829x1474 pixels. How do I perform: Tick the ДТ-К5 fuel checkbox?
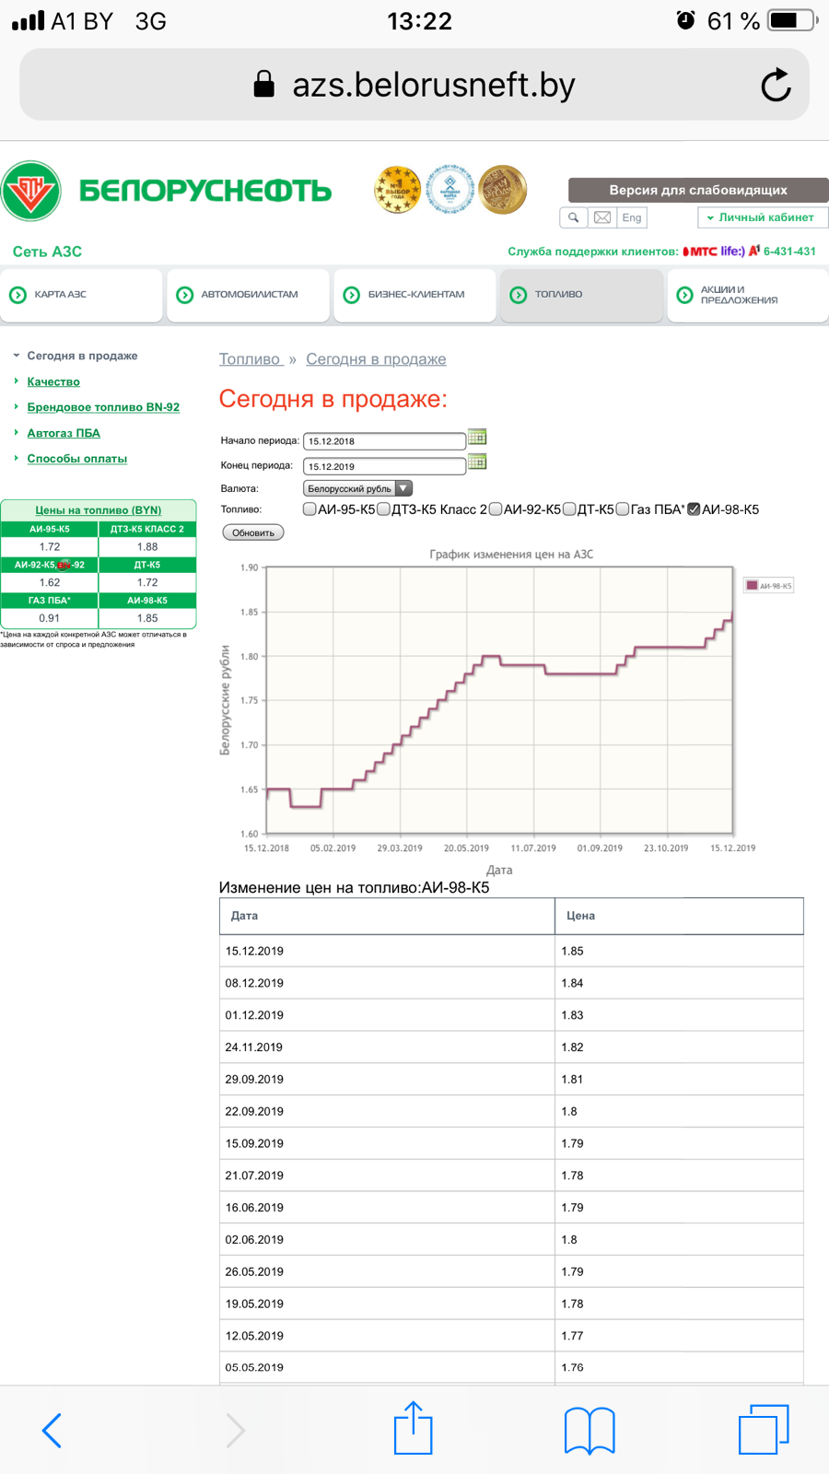pyautogui.click(x=569, y=509)
